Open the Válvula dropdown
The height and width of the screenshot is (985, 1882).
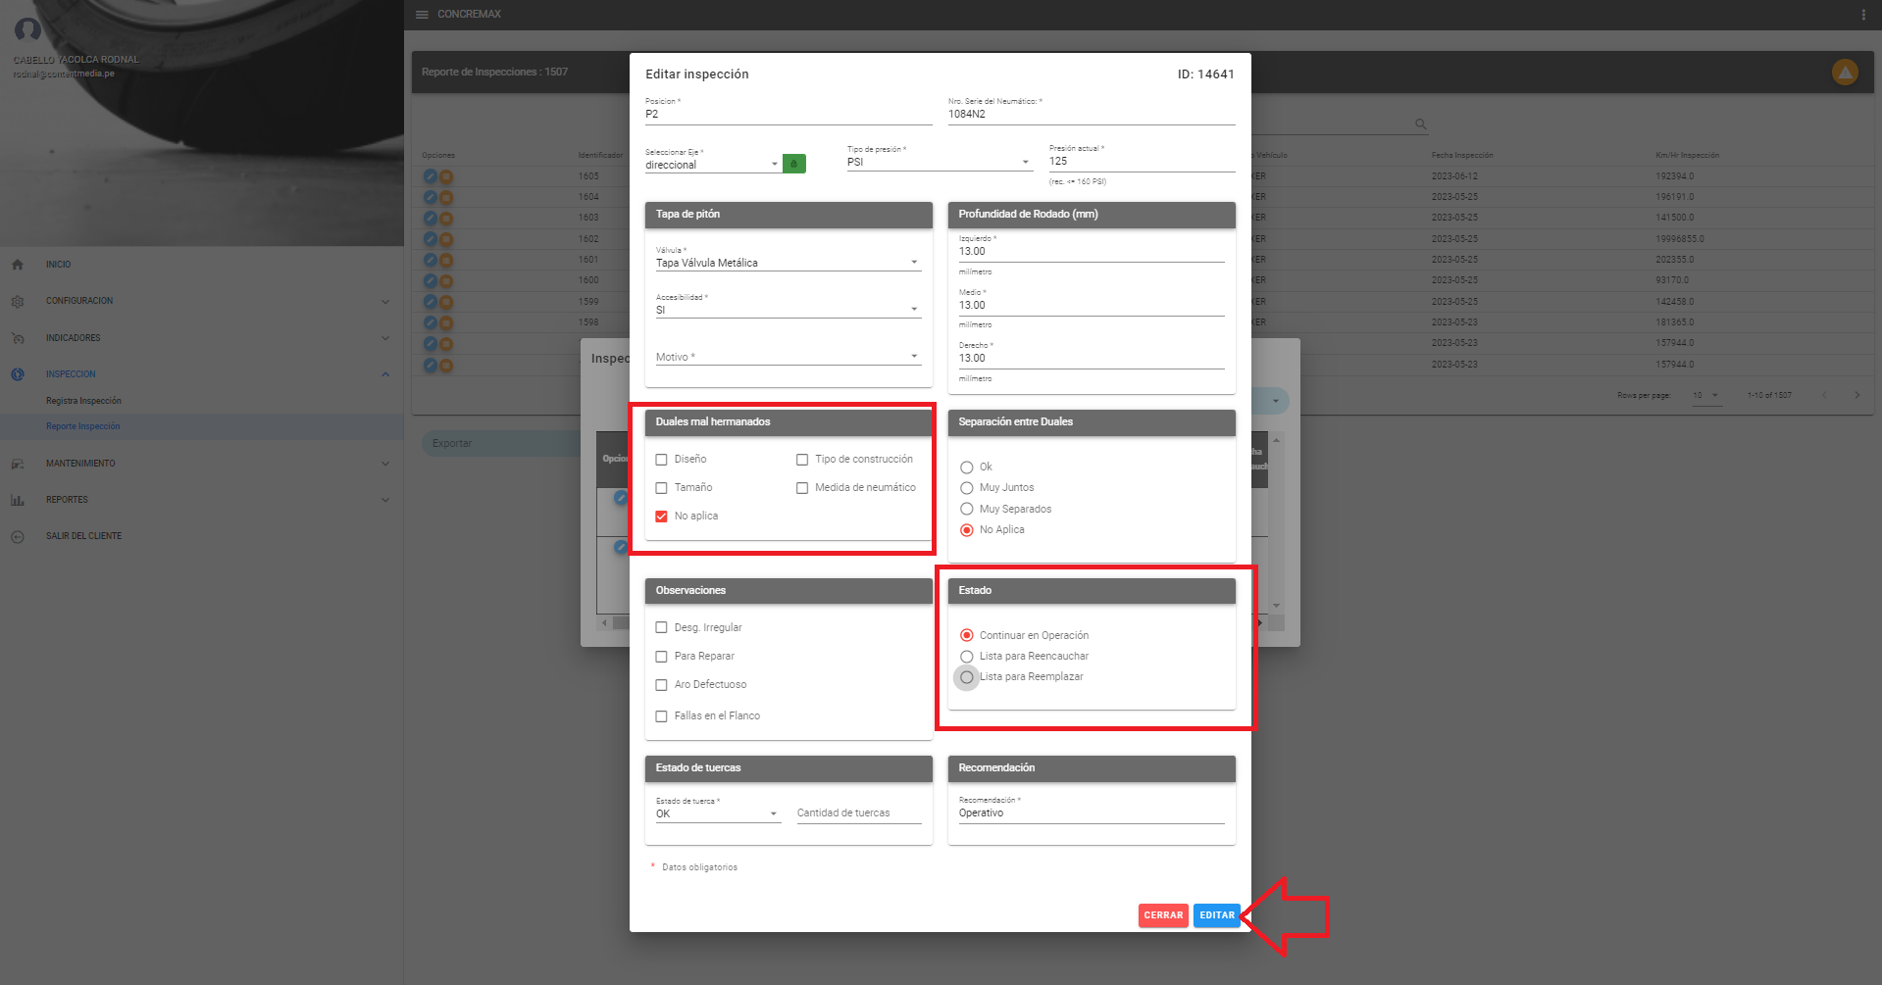pyautogui.click(x=788, y=263)
